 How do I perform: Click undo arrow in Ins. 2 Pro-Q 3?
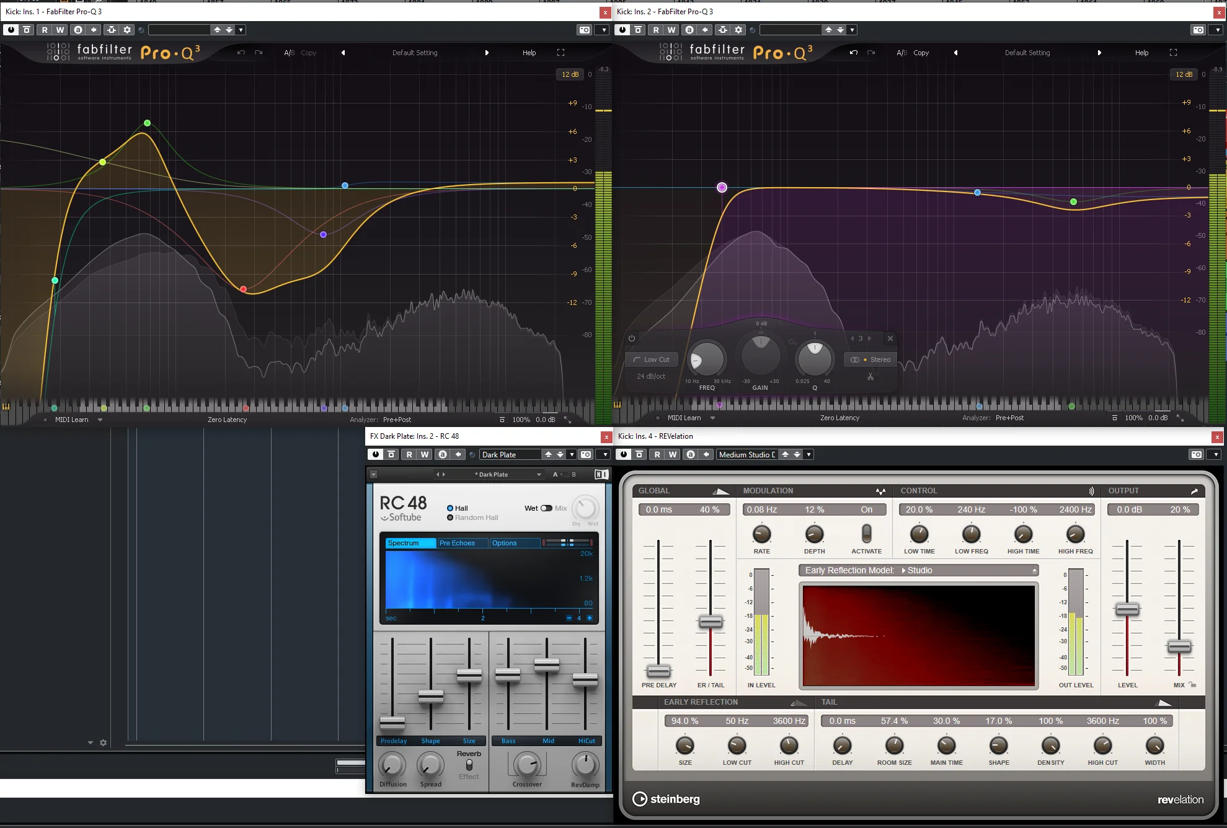[x=853, y=53]
